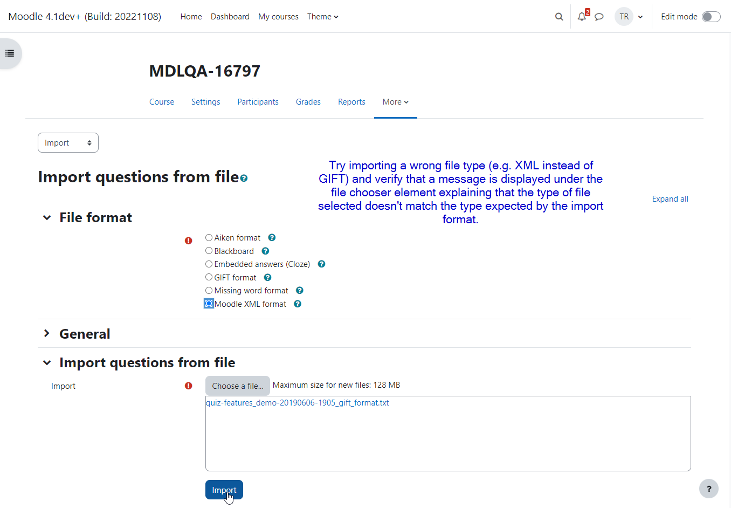
Task: Select Moodle XML format radio button
Action: (209, 304)
